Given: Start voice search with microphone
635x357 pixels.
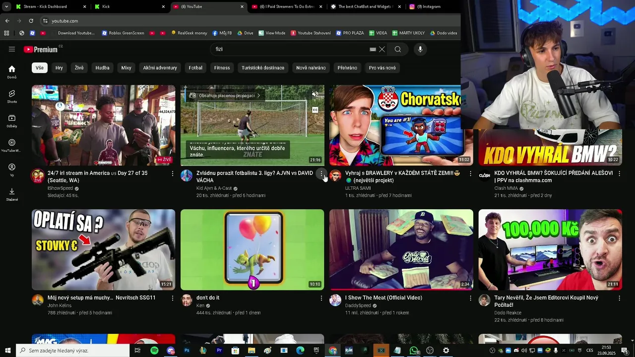Looking at the screenshot, I should click(420, 49).
